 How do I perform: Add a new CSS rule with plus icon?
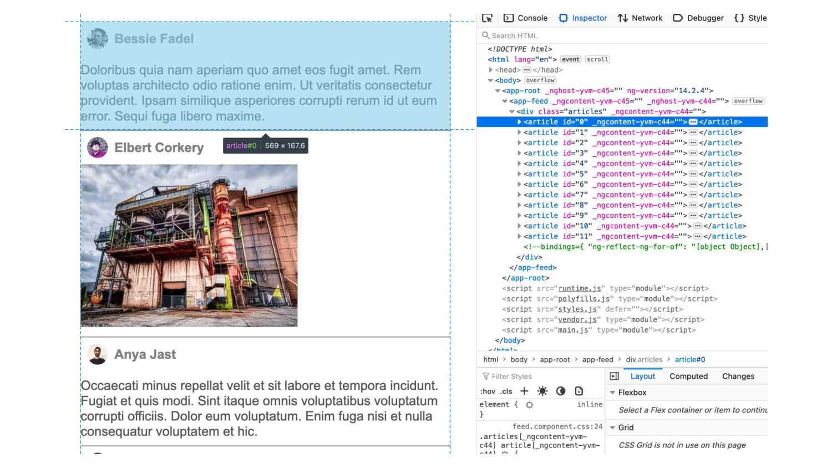524,391
